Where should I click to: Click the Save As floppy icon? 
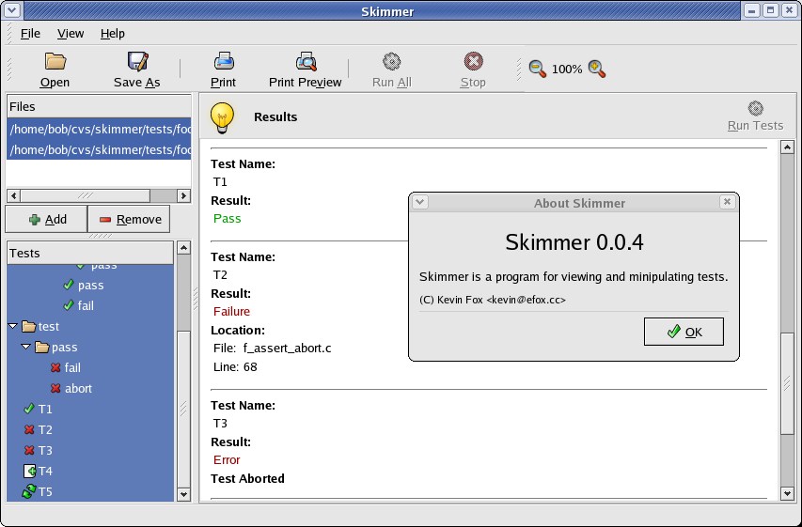pos(137,61)
